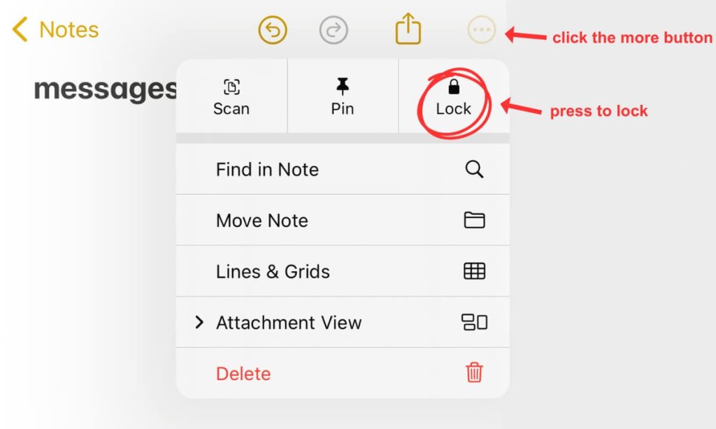Tap the red trash can icon
Screen dimensions: 716x429
tap(474, 373)
